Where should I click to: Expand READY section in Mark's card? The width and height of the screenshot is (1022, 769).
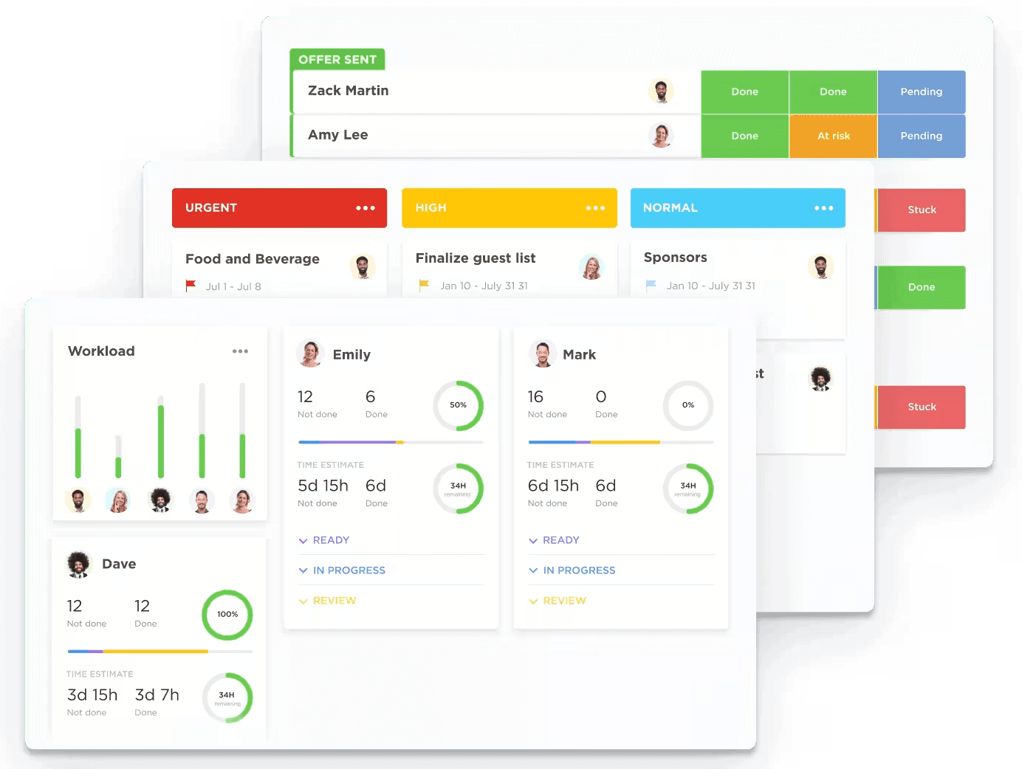[x=554, y=540]
